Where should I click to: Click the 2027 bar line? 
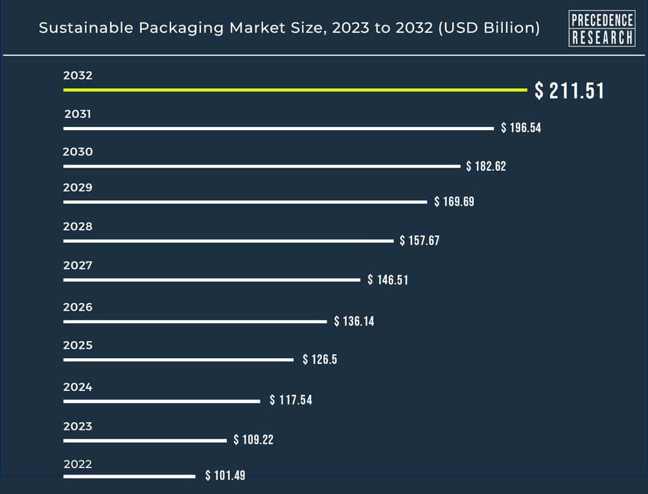click(x=212, y=280)
